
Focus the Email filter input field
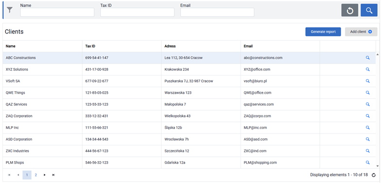click(217, 13)
